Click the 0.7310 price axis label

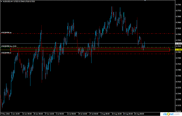coord(179,82)
